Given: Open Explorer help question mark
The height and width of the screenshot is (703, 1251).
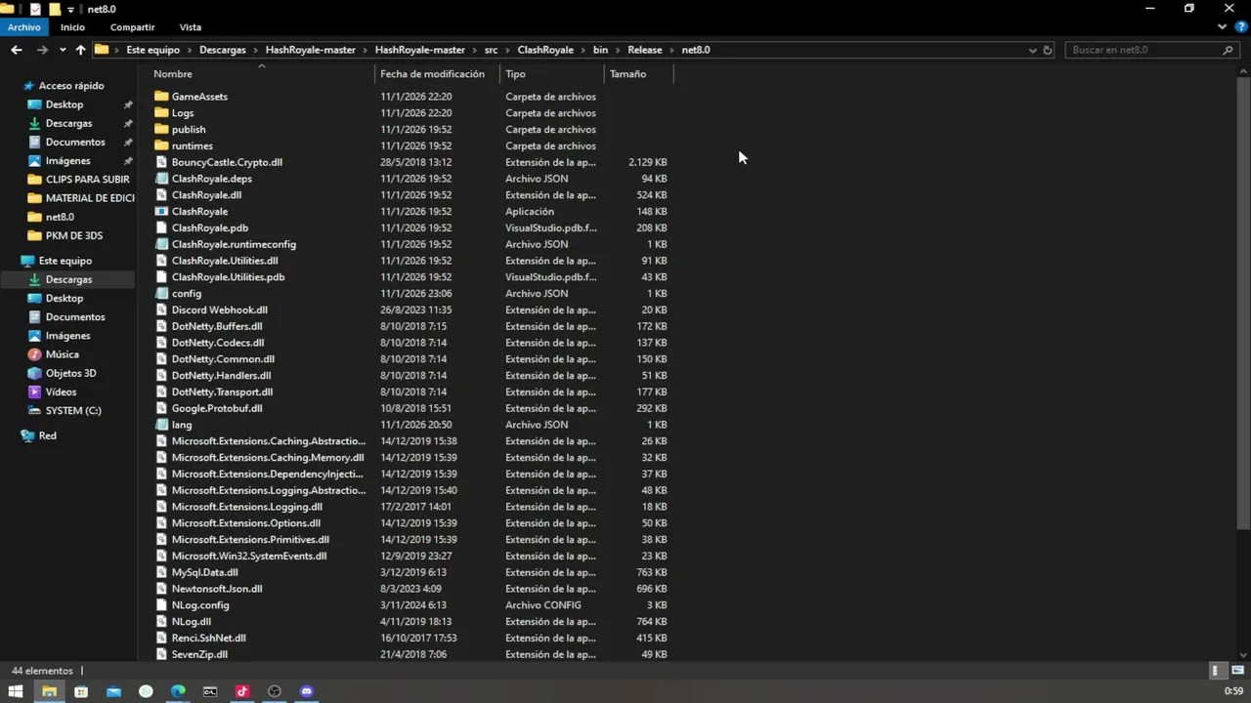Looking at the screenshot, I should (x=1239, y=27).
